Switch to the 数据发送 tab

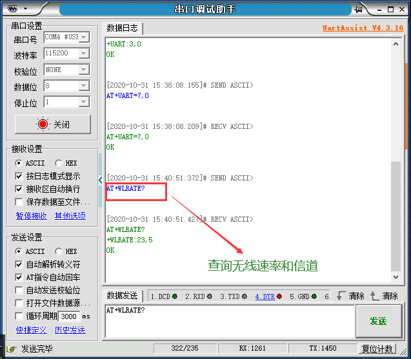122,296
